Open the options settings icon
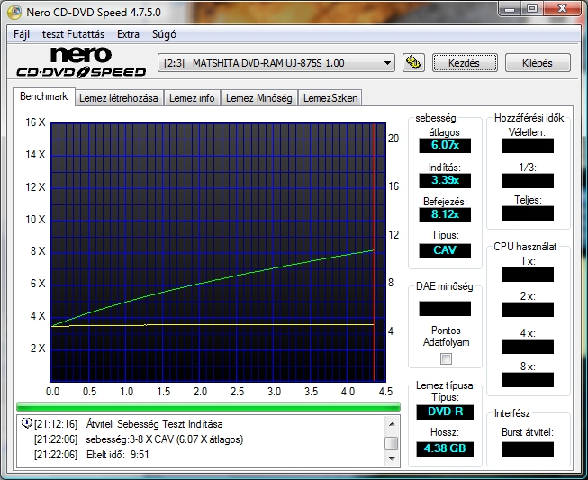588x480 pixels. (x=413, y=63)
